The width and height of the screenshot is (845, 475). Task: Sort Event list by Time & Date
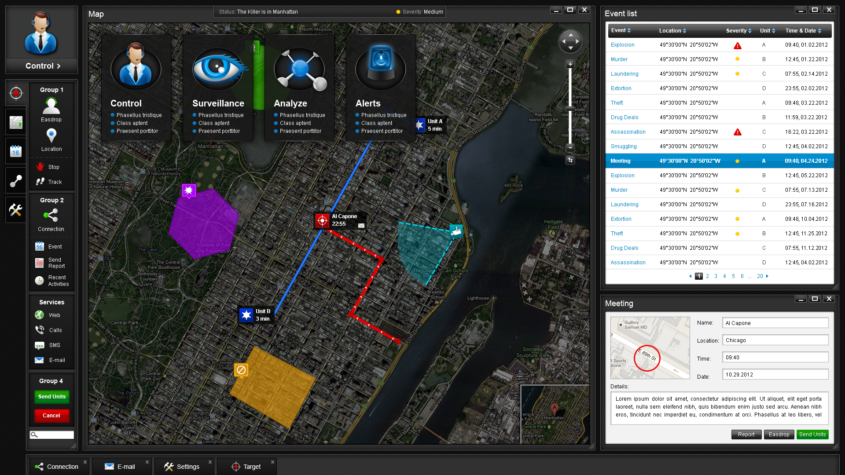click(803, 31)
